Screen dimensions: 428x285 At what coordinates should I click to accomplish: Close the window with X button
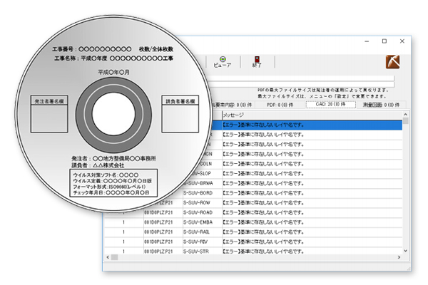(x=403, y=41)
